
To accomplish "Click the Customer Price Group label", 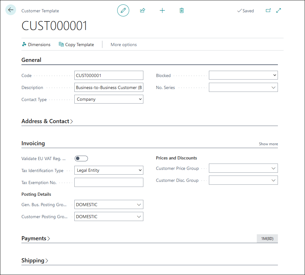I will [177, 168].
